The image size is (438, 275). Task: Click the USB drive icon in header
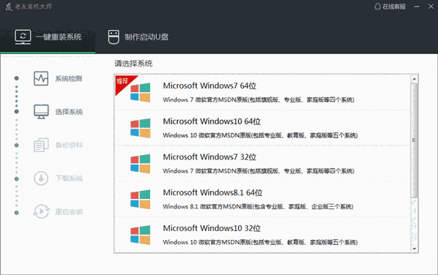[x=114, y=37]
